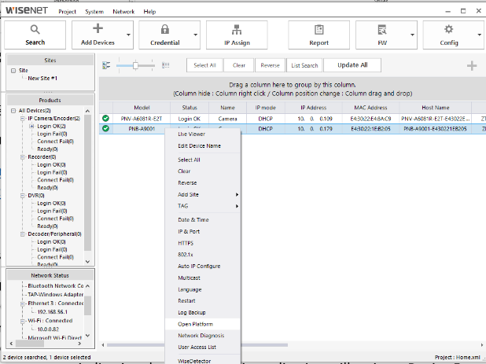Open the Network menu
This screenshot has width=486, height=364.
point(123,12)
